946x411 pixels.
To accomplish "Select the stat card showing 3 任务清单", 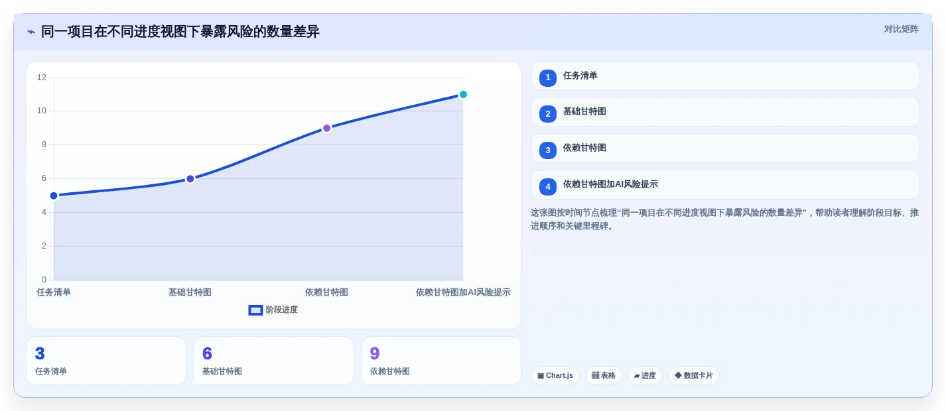I will 106,361.
